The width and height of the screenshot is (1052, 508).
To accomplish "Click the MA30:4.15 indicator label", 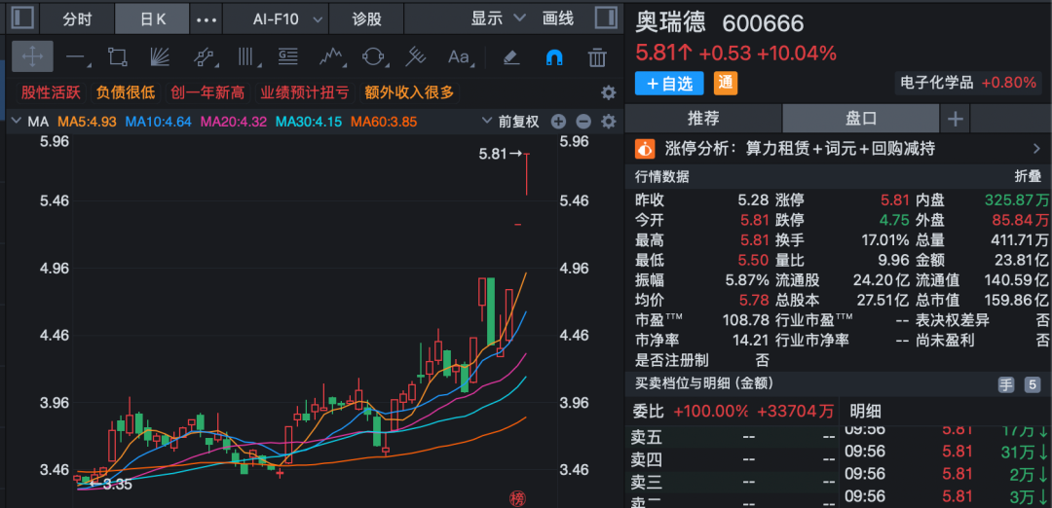I will pyautogui.click(x=310, y=122).
